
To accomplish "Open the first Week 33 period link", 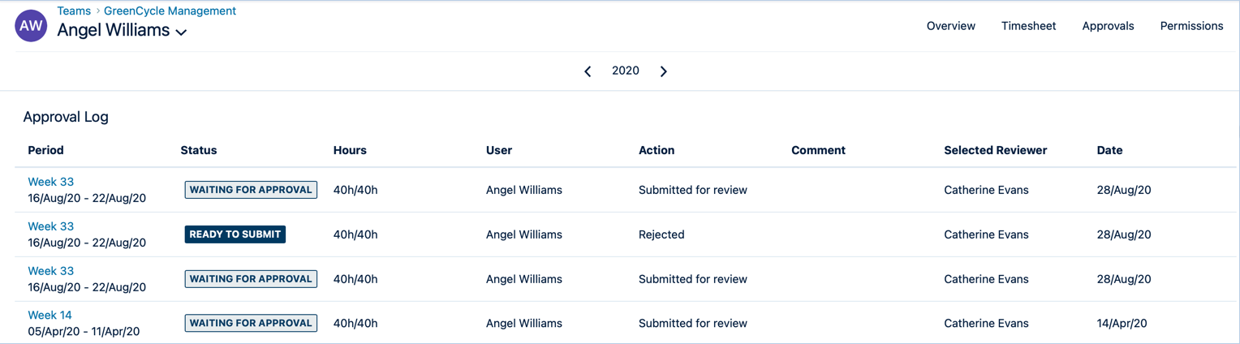I will [x=50, y=182].
